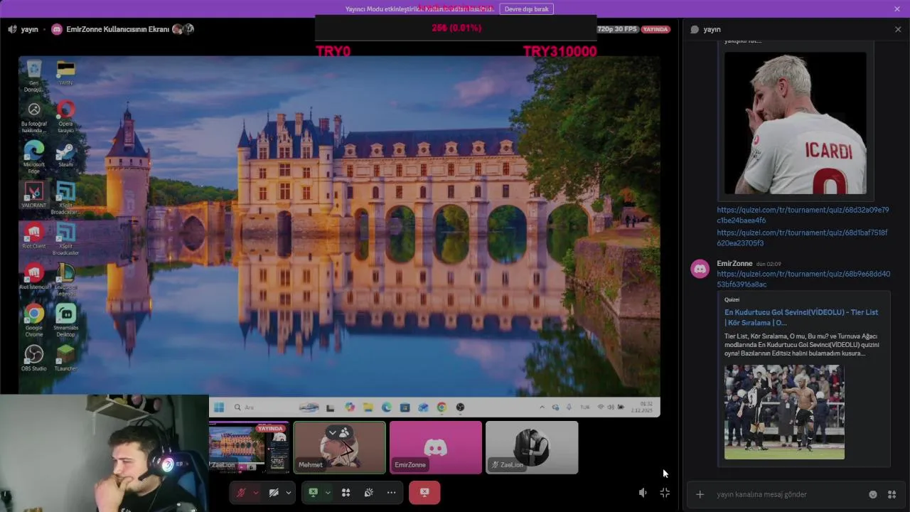Open the soundboard icon in call controls
This screenshot has height=512, width=910.
coord(368,493)
